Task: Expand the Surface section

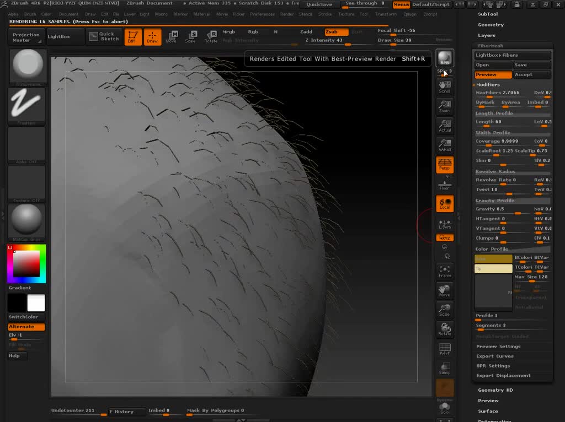Action: pyautogui.click(x=488, y=411)
